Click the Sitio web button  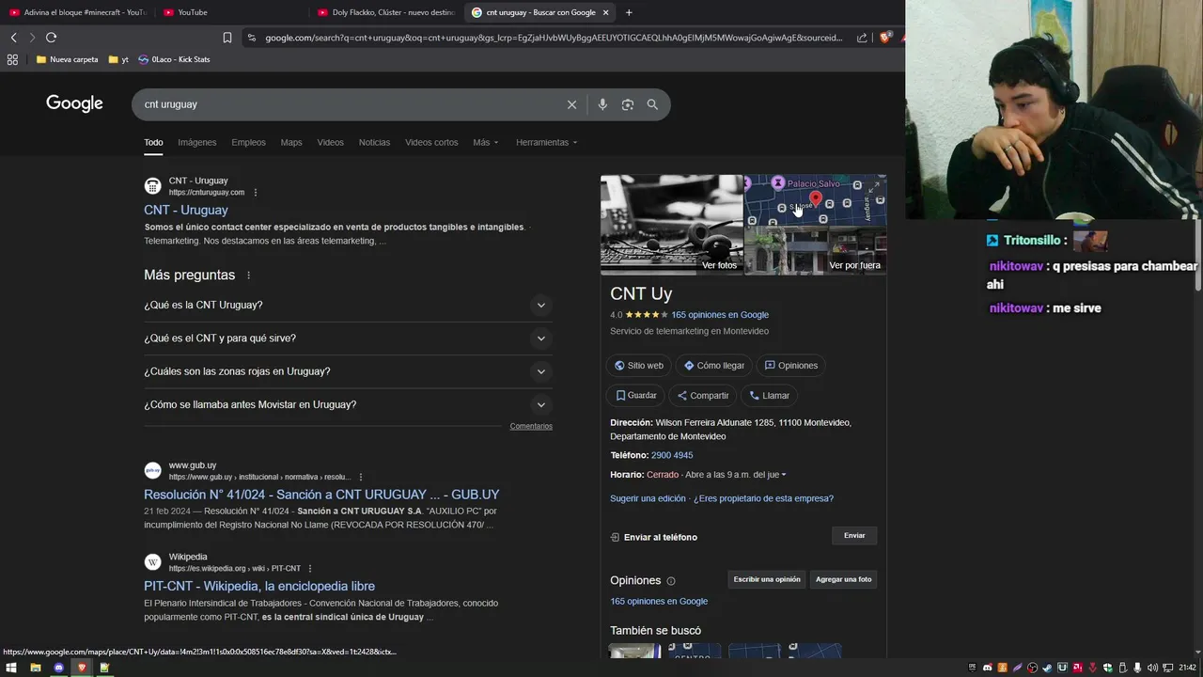(x=639, y=366)
